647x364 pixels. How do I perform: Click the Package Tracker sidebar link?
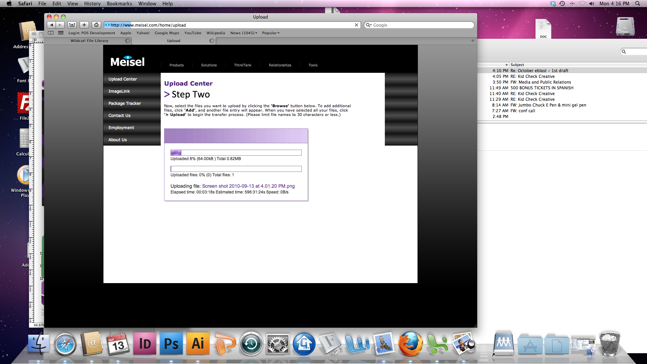click(x=125, y=103)
